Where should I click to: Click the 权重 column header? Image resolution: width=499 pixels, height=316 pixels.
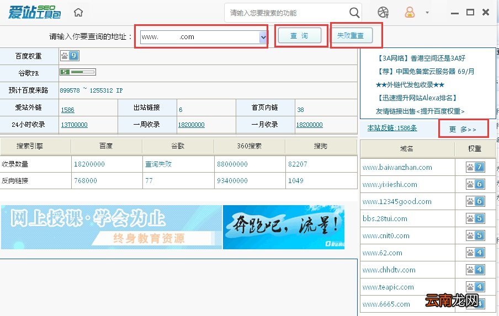pyautogui.click(x=475, y=148)
